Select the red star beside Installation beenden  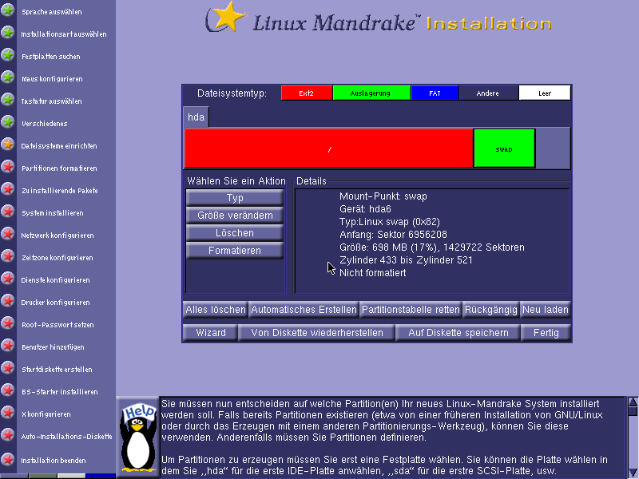(8, 460)
